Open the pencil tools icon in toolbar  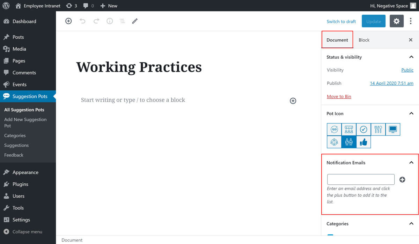click(135, 21)
